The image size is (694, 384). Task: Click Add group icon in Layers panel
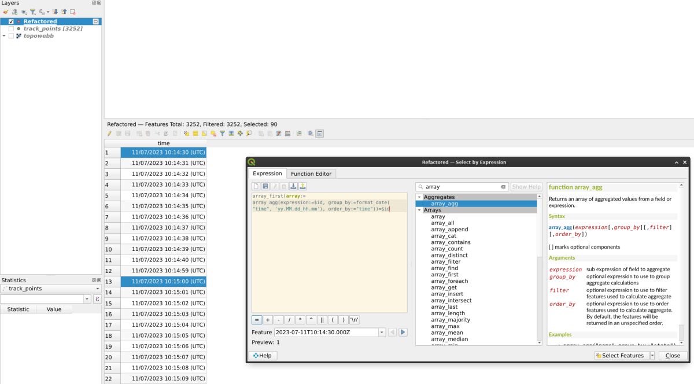click(x=14, y=12)
